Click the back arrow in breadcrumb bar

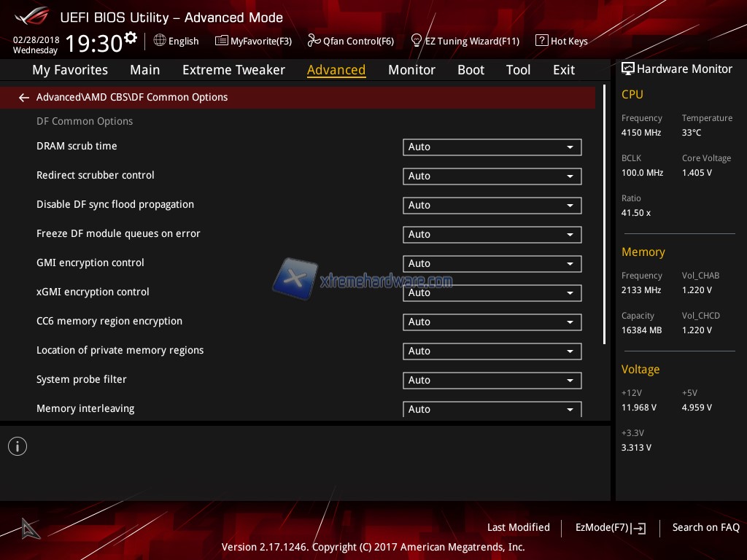tap(23, 98)
